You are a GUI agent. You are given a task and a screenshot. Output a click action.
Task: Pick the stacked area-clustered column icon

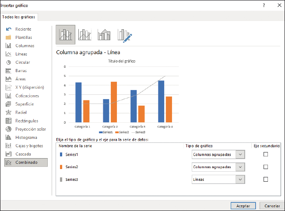pyautogui.click(x=104, y=35)
